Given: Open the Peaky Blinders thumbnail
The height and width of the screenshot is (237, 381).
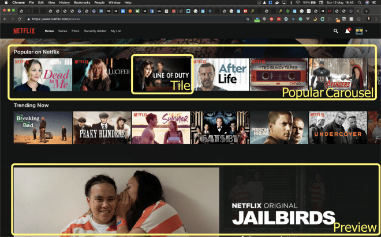Looking at the screenshot, I should [102, 127].
